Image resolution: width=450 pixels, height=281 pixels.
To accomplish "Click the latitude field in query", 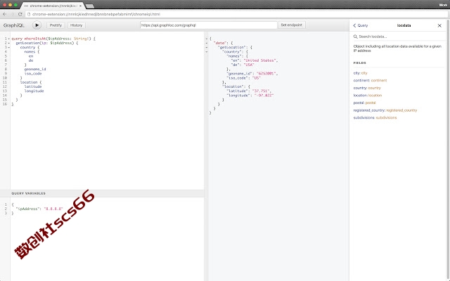I will [33, 86].
